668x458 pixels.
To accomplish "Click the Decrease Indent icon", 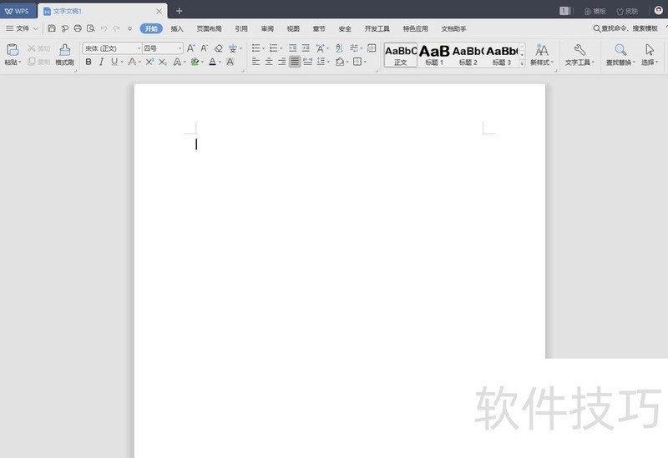I will [293, 48].
